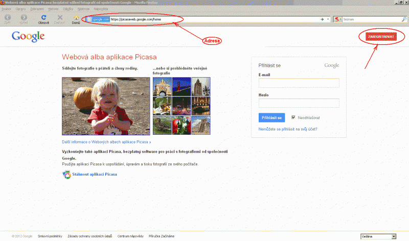Screen dimensions: 409x241
Task: Click the Stop loading X icon
Action: tap(60, 17)
